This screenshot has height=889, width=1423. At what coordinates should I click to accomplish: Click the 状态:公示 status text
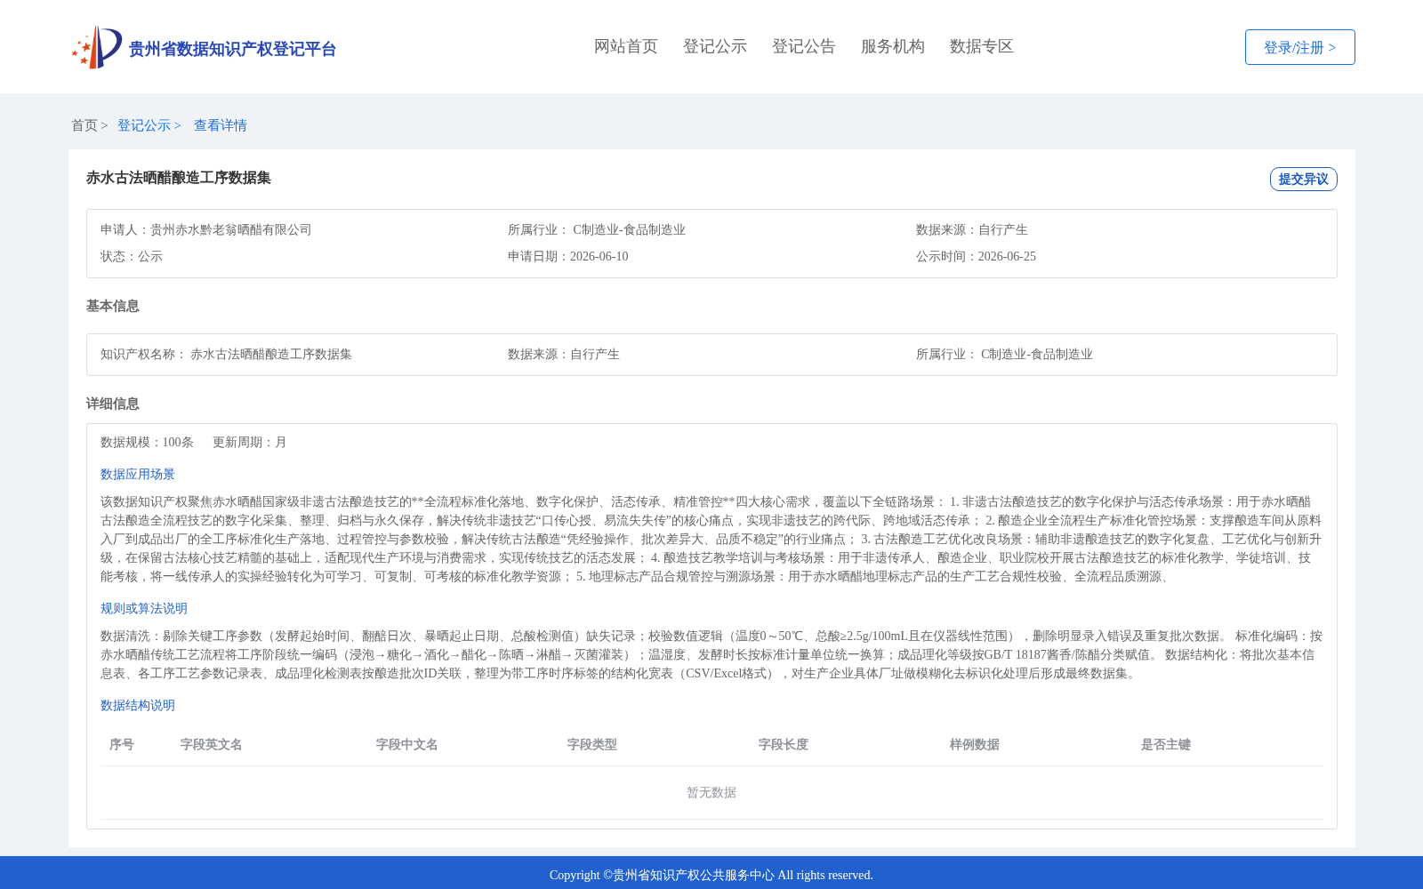(x=132, y=256)
